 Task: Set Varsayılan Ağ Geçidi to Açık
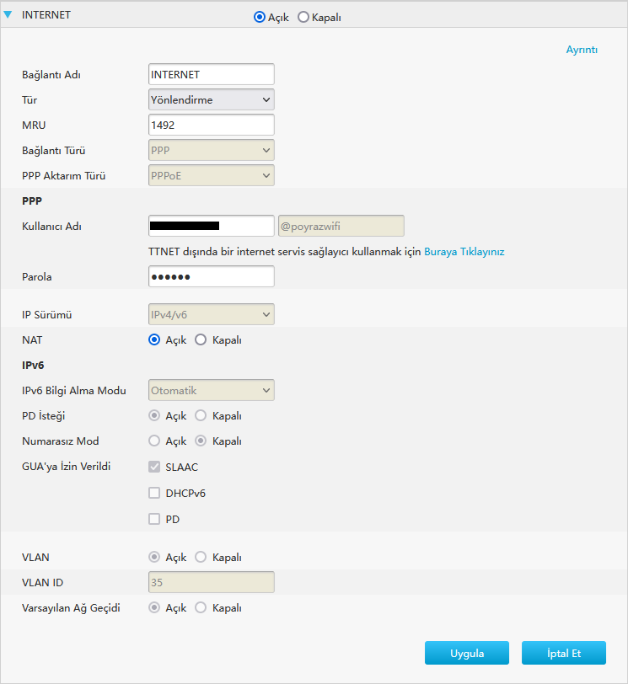point(154,607)
